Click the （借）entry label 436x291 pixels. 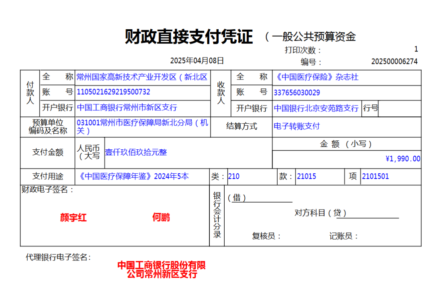point(237,198)
